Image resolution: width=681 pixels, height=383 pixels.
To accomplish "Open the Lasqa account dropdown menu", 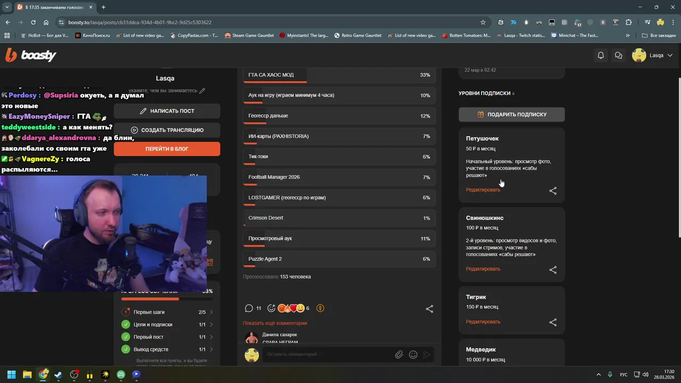I will coord(652,55).
